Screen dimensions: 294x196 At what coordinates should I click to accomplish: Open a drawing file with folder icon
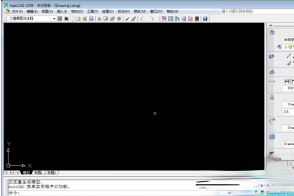click(85, 19)
